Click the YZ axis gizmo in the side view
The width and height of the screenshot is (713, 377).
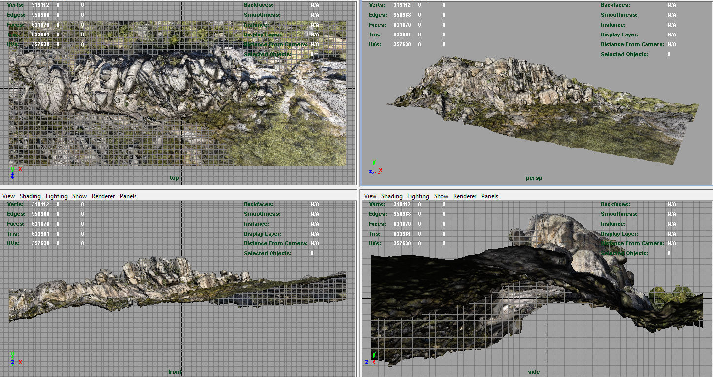click(x=371, y=359)
